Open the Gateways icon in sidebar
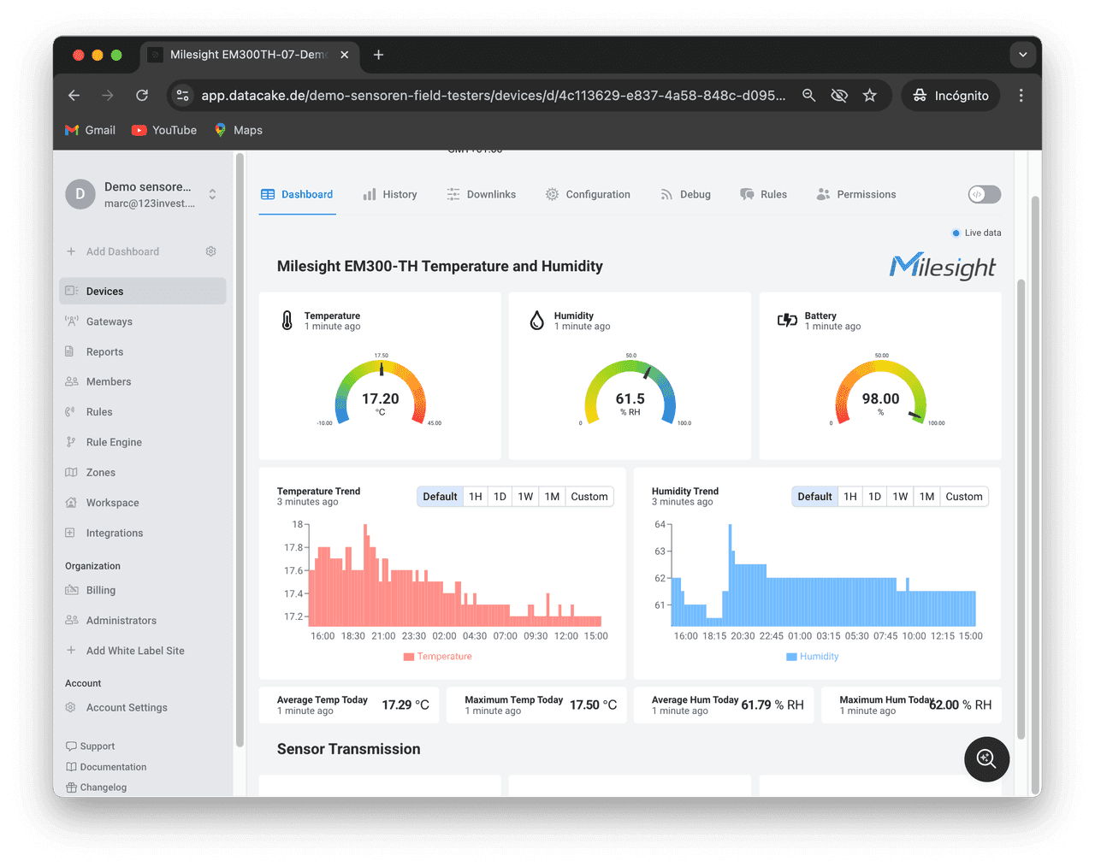 click(72, 321)
